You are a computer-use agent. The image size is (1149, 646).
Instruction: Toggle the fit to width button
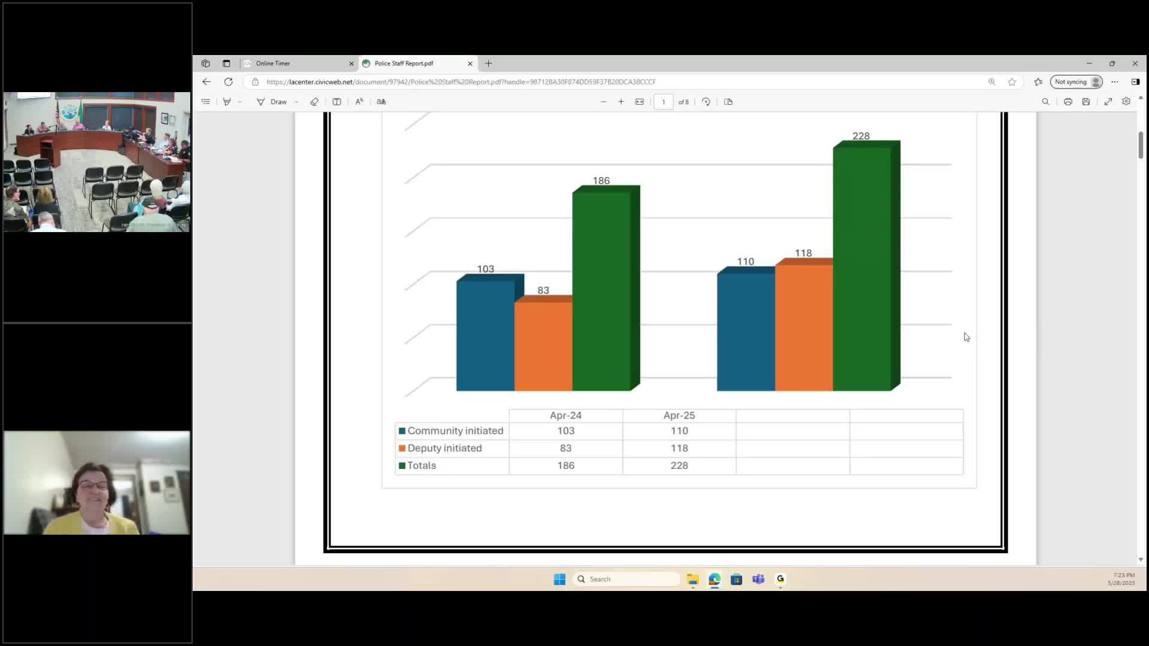tap(639, 102)
